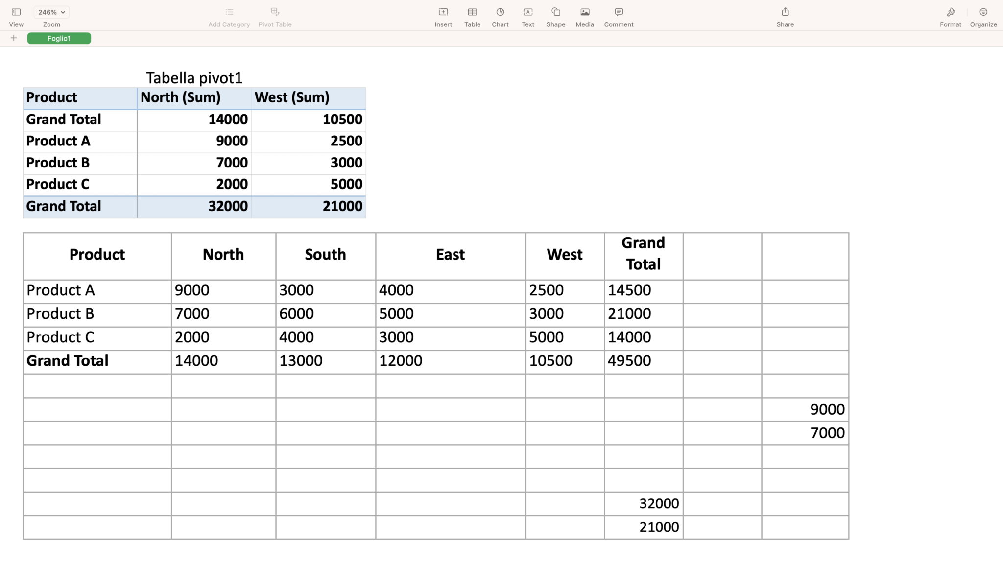The image size is (1003, 574).
Task: Open the Format inspector
Action: (951, 15)
